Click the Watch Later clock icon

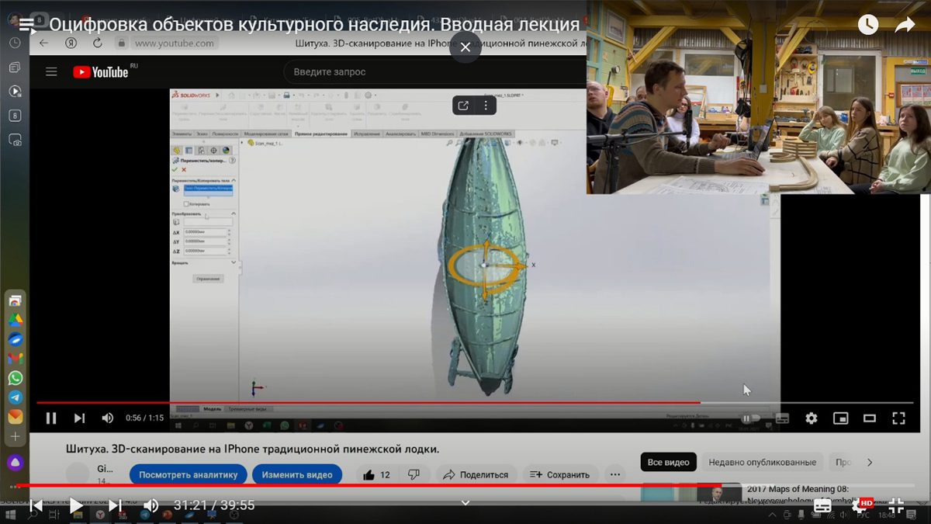(868, 25)
